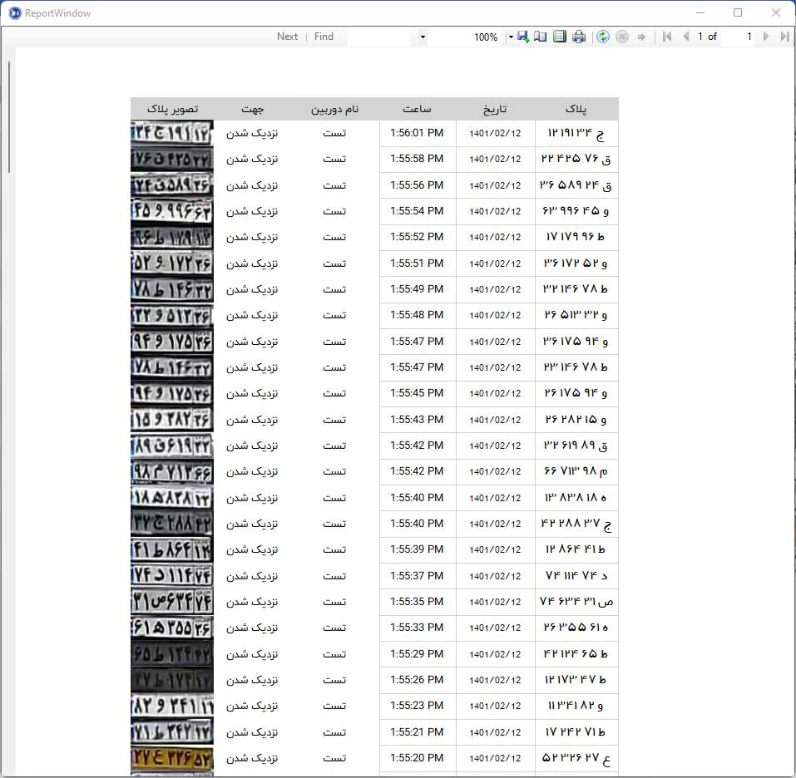The image size is (796, 778).
Task: Click the Export save disk icon
Action: click(523, 37)
